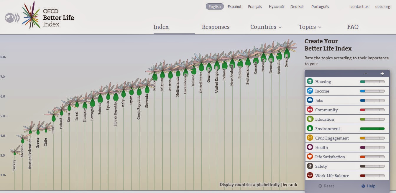The height and width of the screenshot is (193, 396).
Task: Click the United Kingdom country label
Action: click(x=216, y=79)
